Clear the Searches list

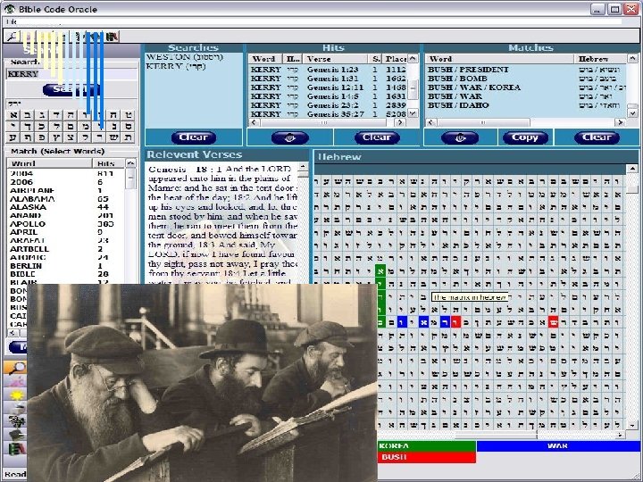(x=194, y=137)
